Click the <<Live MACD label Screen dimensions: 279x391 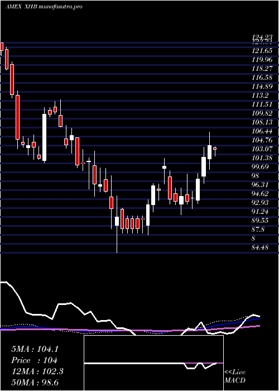tap(235, 376)
